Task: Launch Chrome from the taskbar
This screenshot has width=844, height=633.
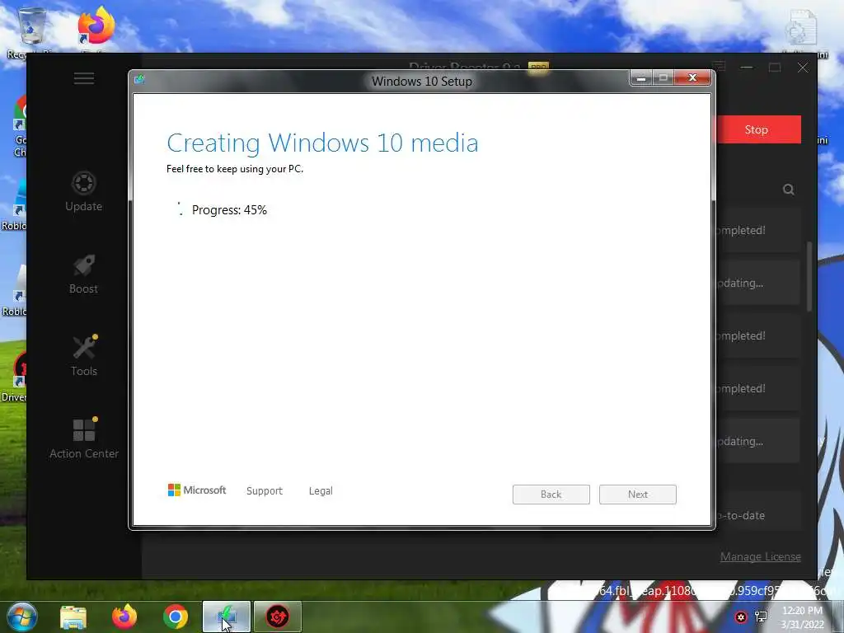Action: 176,617
